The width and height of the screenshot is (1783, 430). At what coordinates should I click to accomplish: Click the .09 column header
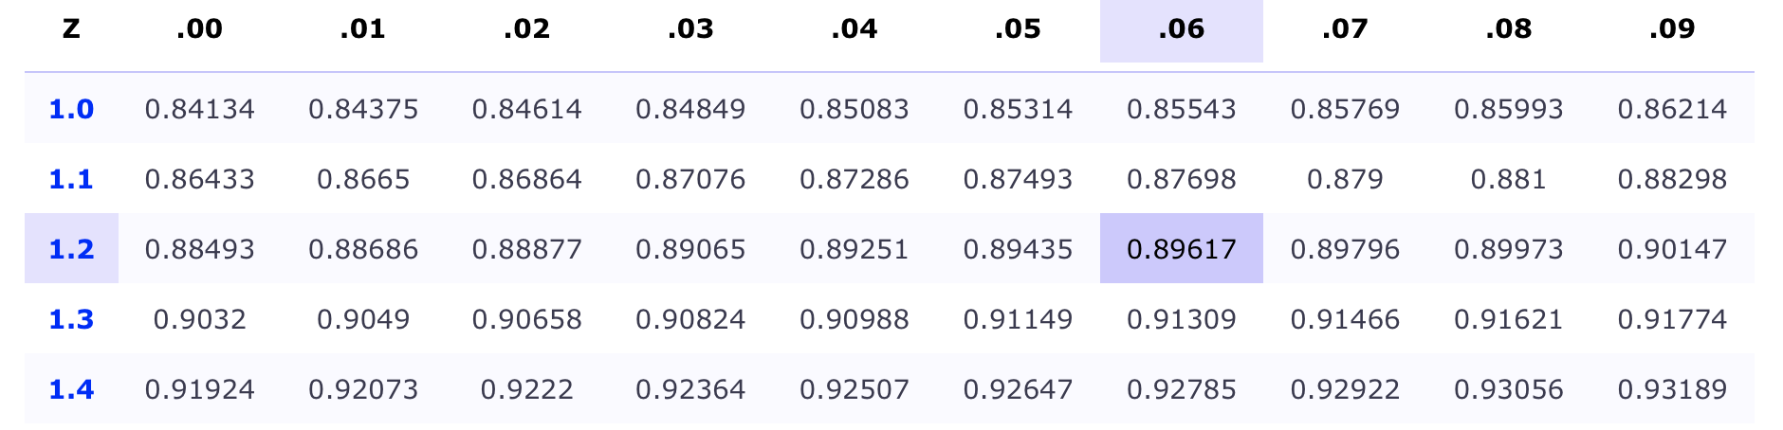1672,29
